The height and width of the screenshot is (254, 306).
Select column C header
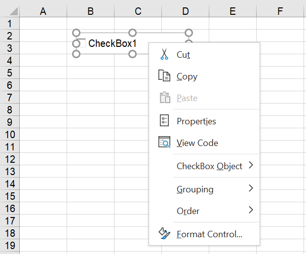tap(138, 11)
